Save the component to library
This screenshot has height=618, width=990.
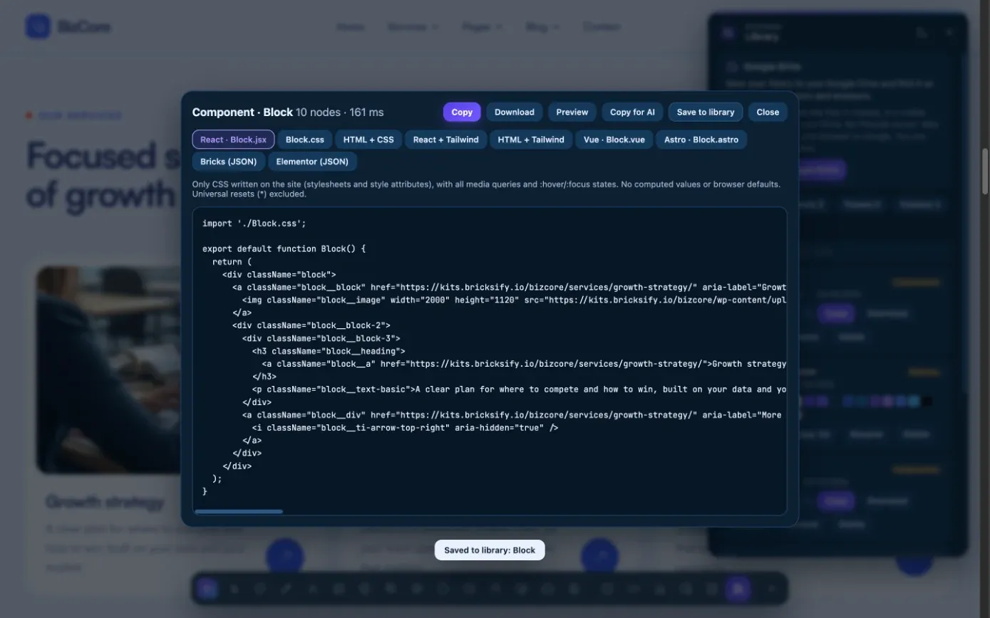click(x=706, y=112)
